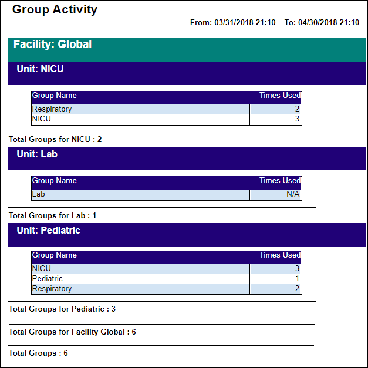Click Times Used column header in NICU table
Image resolution: width=368 pixels, height=368 pixels.
click(280, 96)
